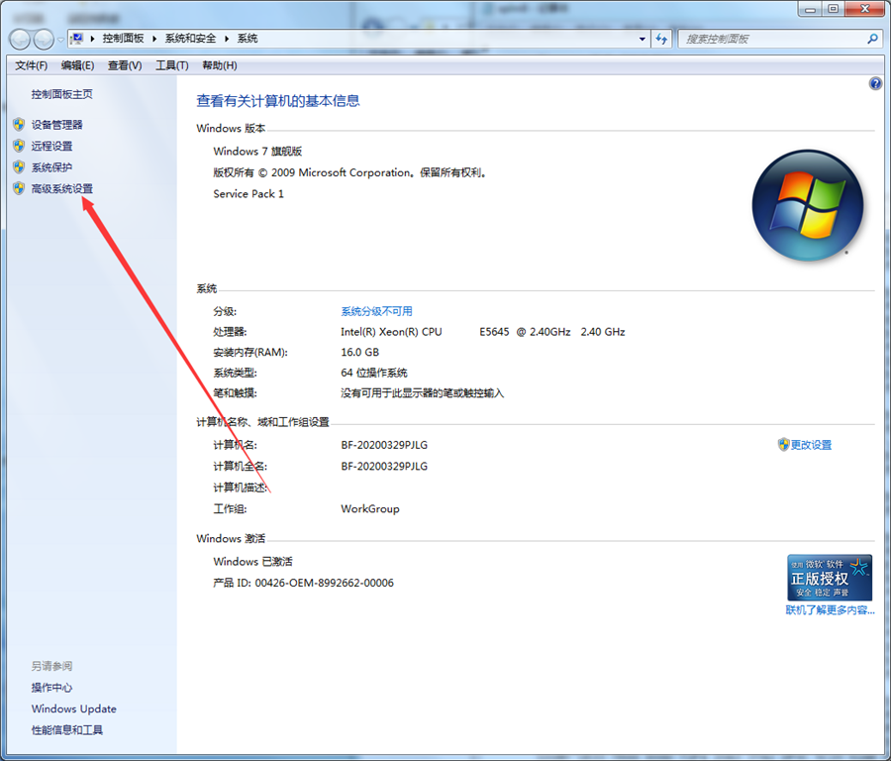Click the Windows 已激活 status text
Image resolution: width=891 pixels, height=761 pixels.
pyautogui.click(x=252, y=562)
